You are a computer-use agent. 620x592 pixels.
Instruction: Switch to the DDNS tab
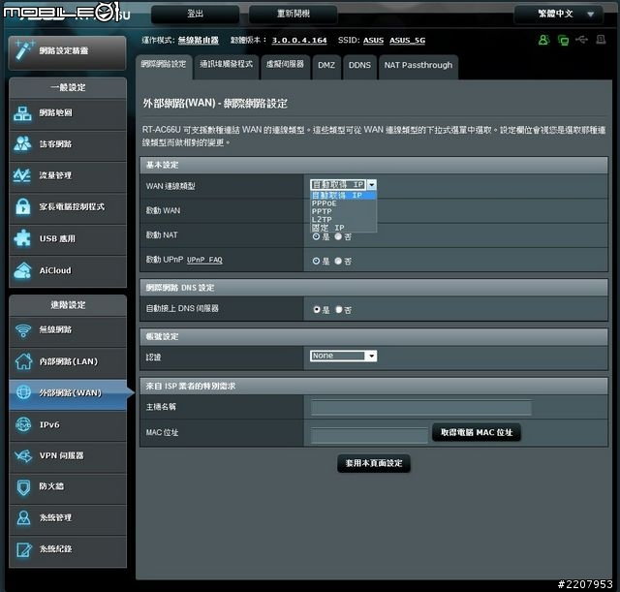coord(359,65)
